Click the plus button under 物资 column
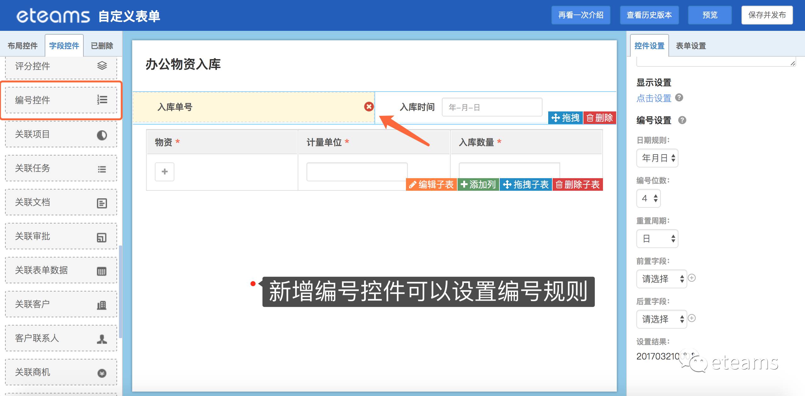This screenshot has width=805, height=396. tap(164, 172)
